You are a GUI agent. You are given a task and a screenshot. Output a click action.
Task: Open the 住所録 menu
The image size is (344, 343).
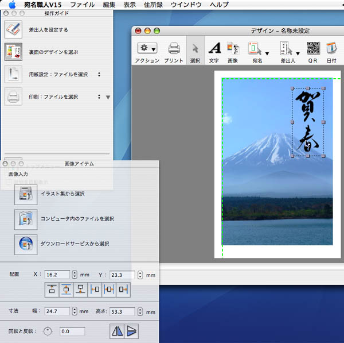(x=152, y=5)
